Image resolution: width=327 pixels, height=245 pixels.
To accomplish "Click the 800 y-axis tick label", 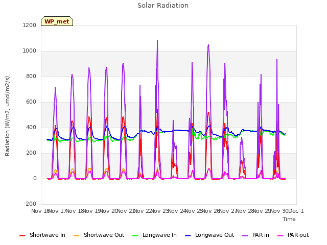I will point(31,76).
